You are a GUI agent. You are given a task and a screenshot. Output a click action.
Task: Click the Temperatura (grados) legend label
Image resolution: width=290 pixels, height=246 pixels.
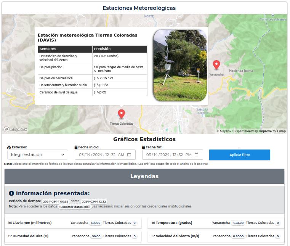tap(174, 223)
